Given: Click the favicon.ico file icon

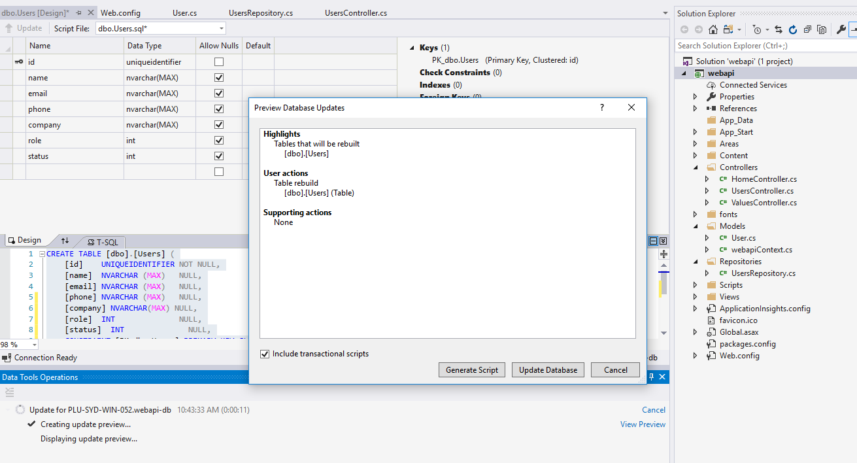Looking at the screenshot, I should point(711,320).
